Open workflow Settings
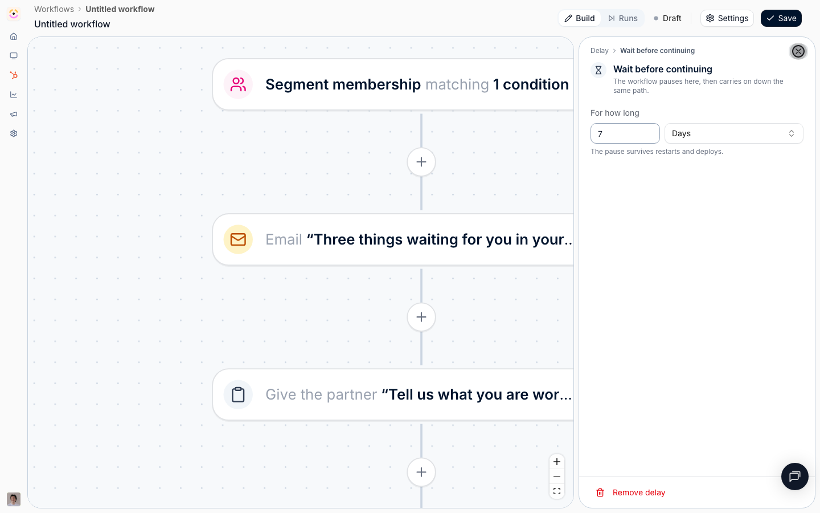 [x=727, y=18]
